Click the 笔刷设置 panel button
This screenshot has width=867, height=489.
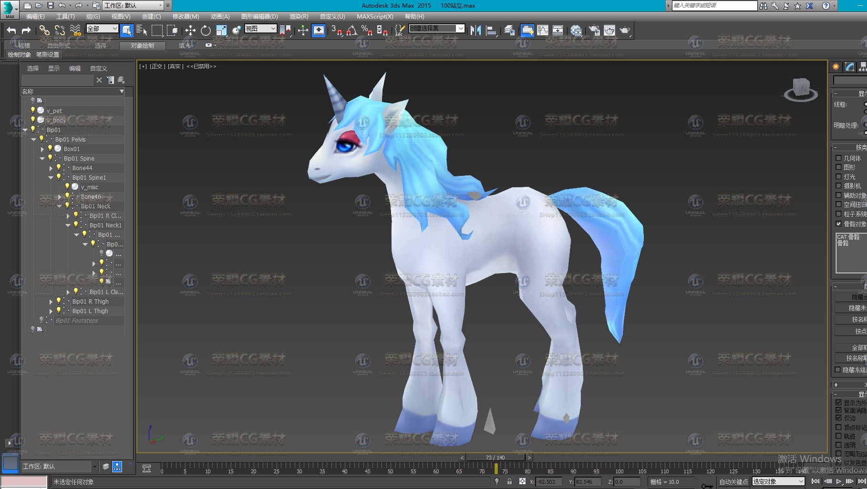[x=48, y=55]
